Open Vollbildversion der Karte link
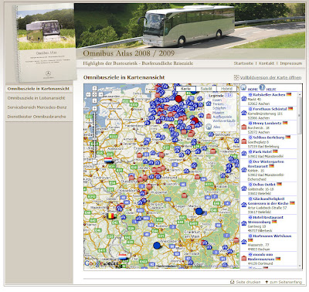Screen dimensions: 309x292 tap(270, 77)
